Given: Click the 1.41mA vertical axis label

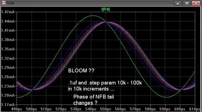Looking at the screenshot, I should pos(8,30).
